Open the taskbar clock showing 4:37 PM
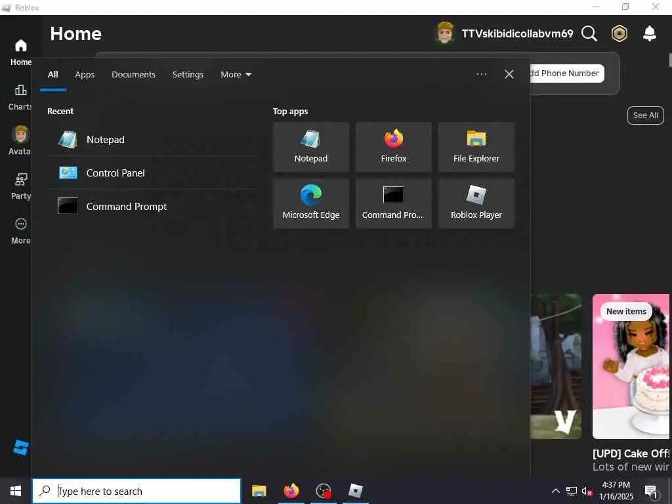This screenshot has width=672, height=504. pyautogui.click(x=616, y=491)
